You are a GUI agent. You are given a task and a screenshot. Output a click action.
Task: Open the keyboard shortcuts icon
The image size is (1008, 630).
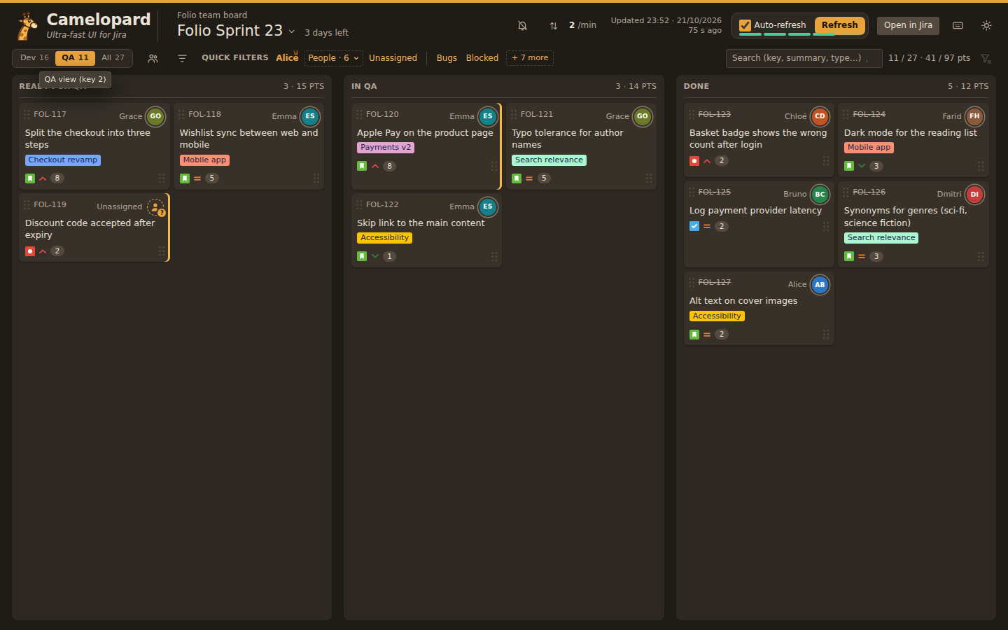click(958, 25)
